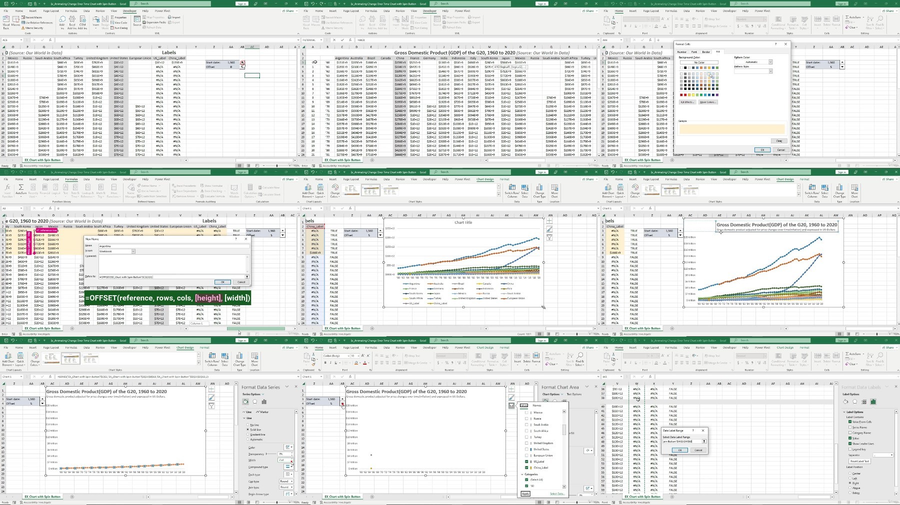This screenshot has height=505, width=900.
Task: Open Effects pentagon icon in Format Data Series pane
Action: point(254,402)
